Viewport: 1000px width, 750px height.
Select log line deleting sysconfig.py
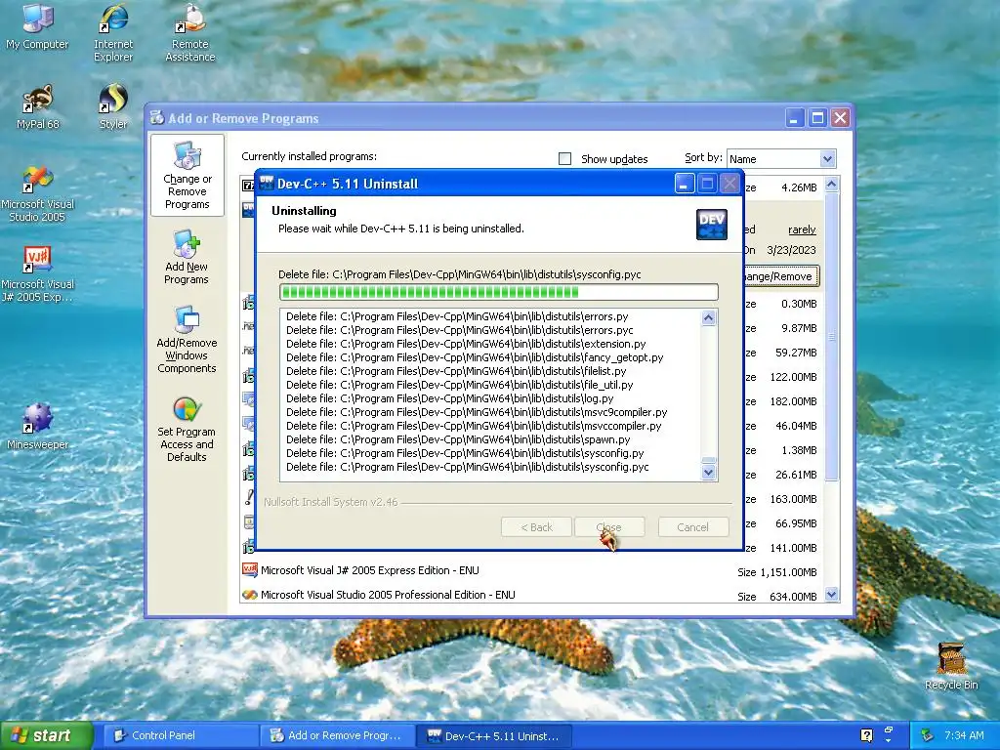click(465, 453)
